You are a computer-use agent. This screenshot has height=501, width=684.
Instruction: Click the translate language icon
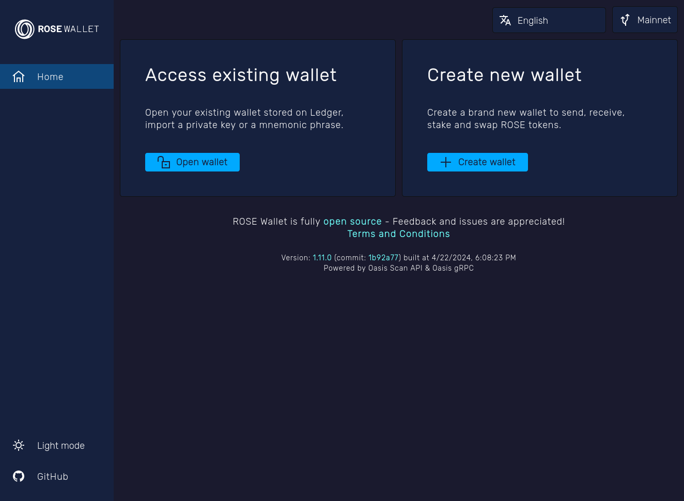[x=505, y=21]
